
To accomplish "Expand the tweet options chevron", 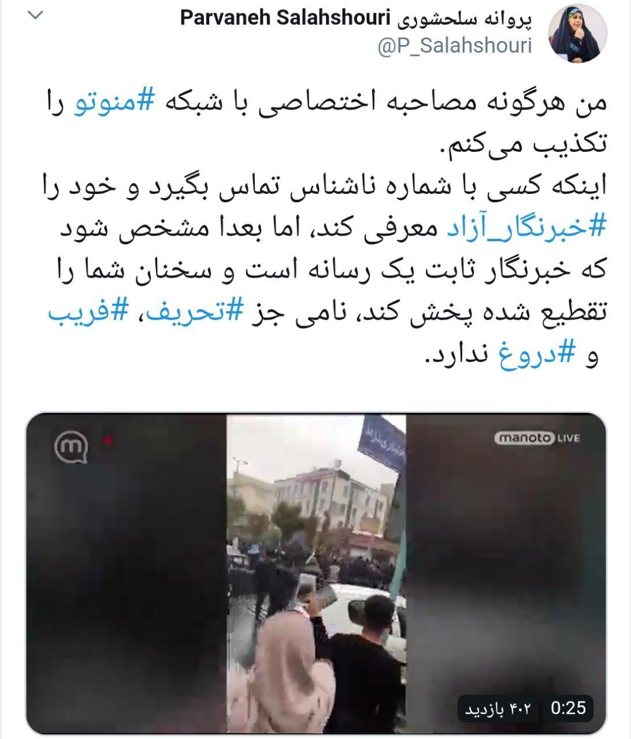I will (36, 16).
